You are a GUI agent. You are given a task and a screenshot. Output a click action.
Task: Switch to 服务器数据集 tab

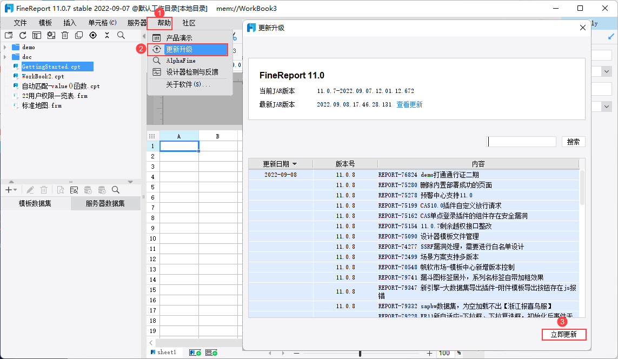pyautogui.click(x=105, y=203)
